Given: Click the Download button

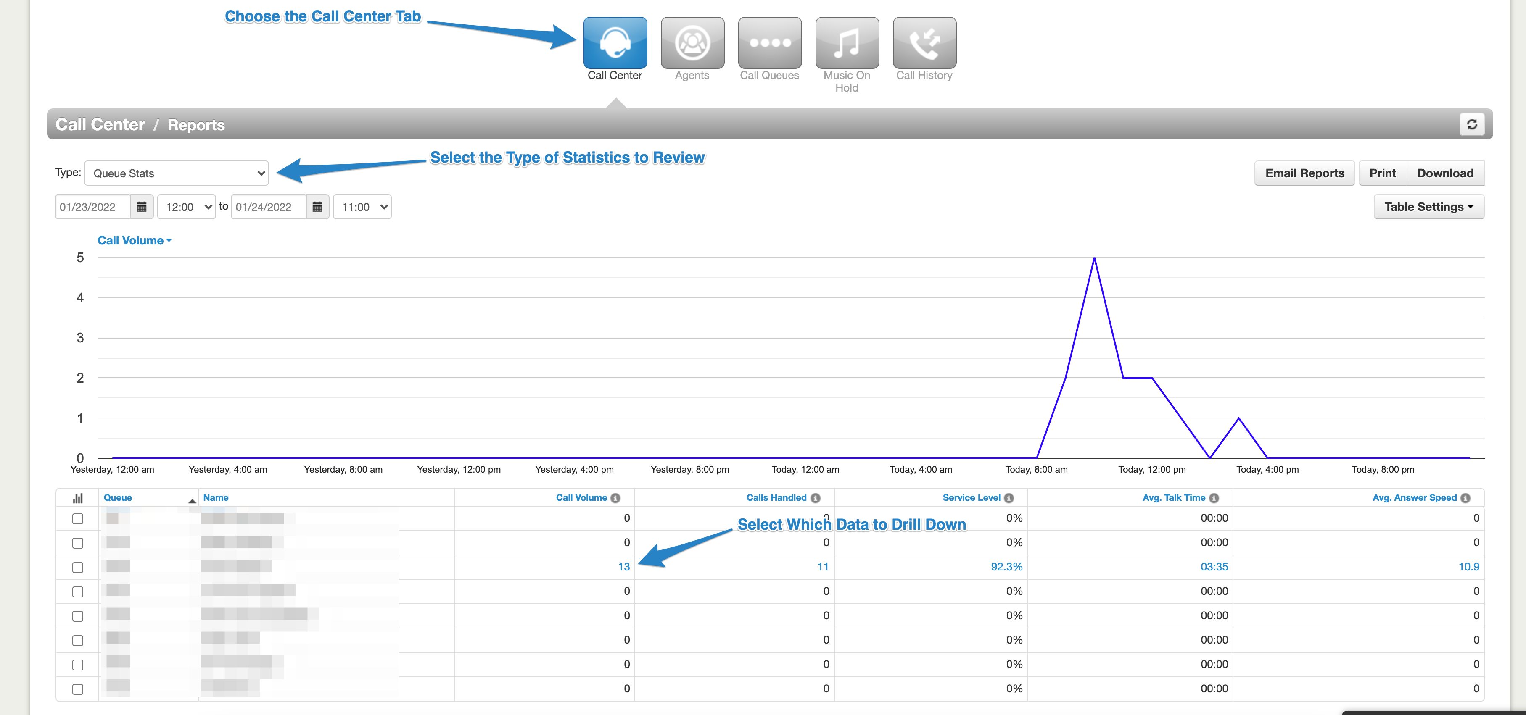Looking at the screenshot, I should pyautogui.click(x=1445, y=173).
